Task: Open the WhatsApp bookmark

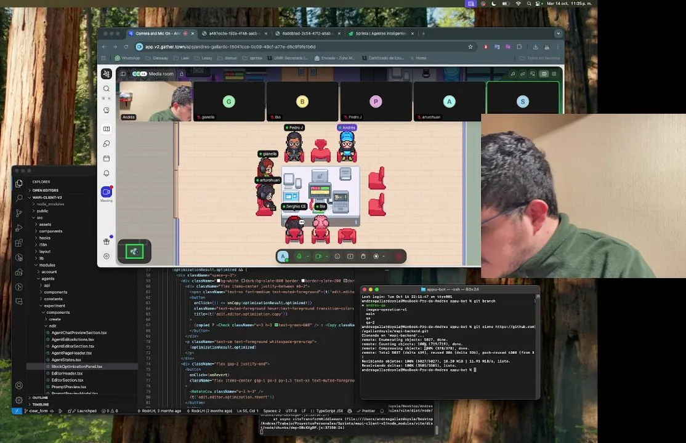Action: (x=127, y=58)
